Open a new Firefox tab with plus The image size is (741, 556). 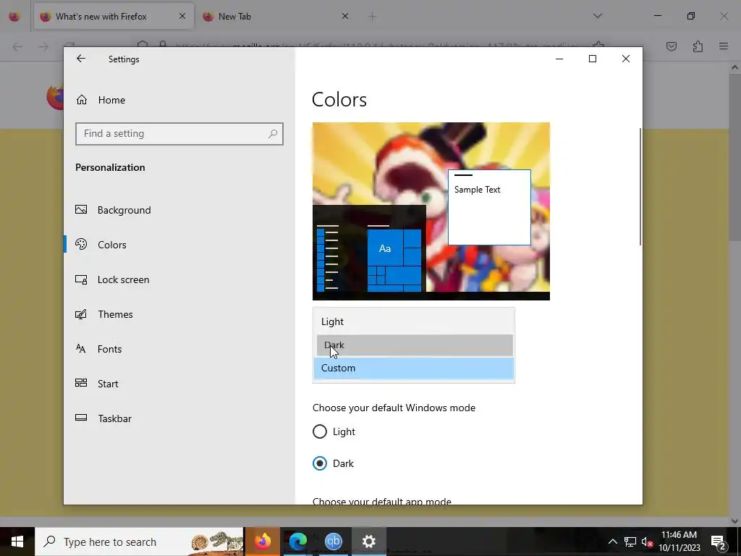pyautogui.click(x=373, y=17)
